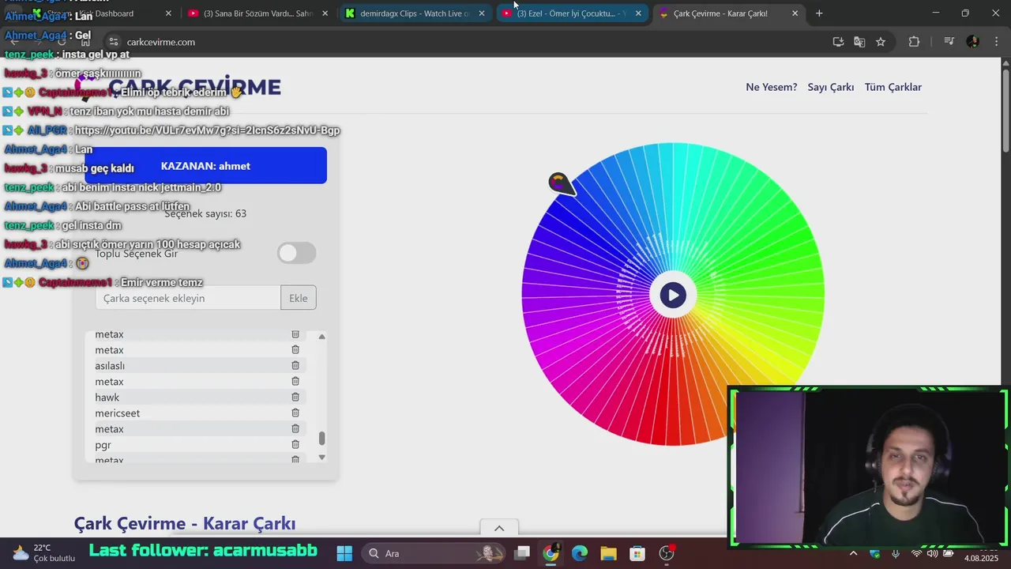The width and height of the screenshot is (1011, 569).
Task: Delete the asılaslı entry with its trash icon
Action: [295, 365]
